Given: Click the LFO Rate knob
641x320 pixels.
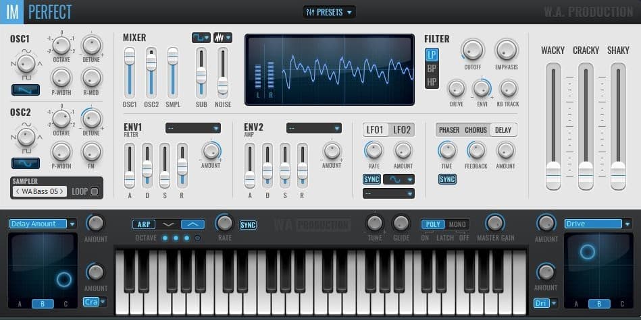Looking at the screenshot, I should pyautogui.click(x=374, y=150).
